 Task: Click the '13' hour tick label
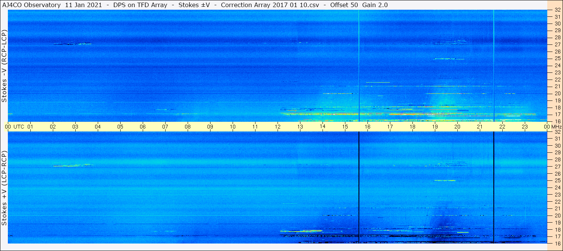point(300,127)
